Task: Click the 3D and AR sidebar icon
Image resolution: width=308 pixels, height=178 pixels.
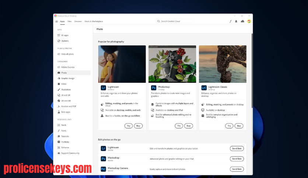Action: [59, 101]
